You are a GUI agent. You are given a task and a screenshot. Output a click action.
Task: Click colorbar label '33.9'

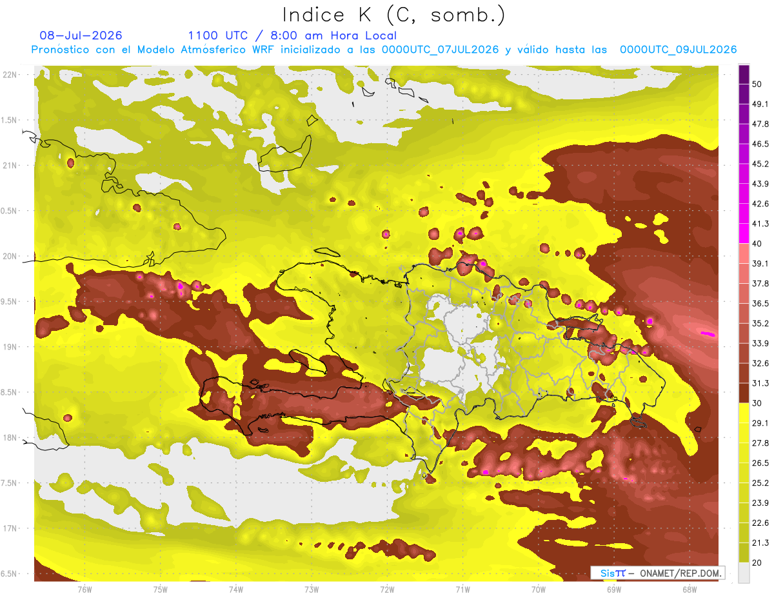point(760,343)
